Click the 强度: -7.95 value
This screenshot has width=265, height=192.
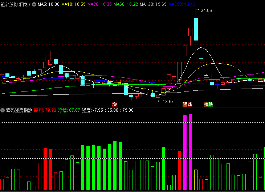(x=93, y=110)
